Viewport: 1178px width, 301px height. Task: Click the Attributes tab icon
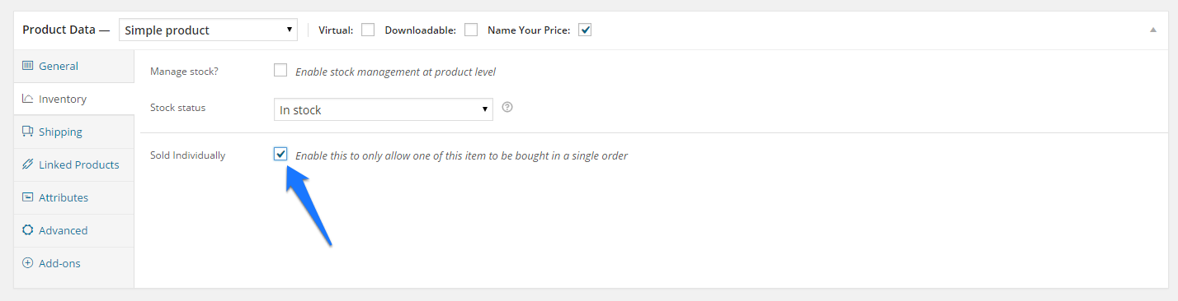click(x=27, y=197)
